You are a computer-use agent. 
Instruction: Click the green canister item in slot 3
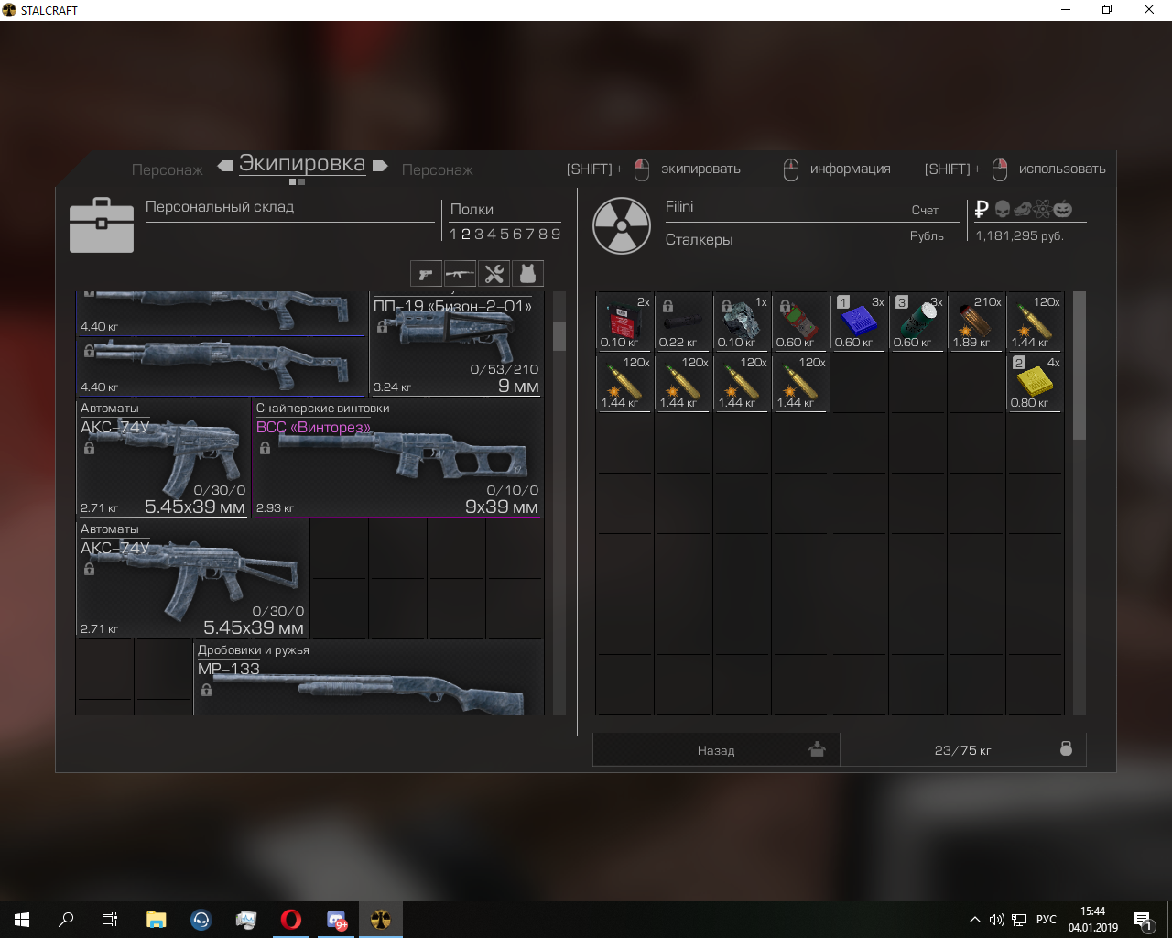[917, 322]
